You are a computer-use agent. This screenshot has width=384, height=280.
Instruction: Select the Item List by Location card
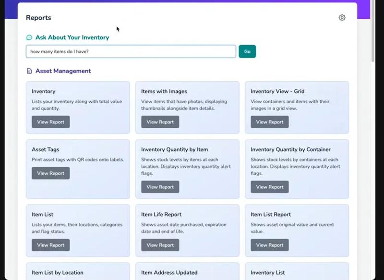coord(77,272)
